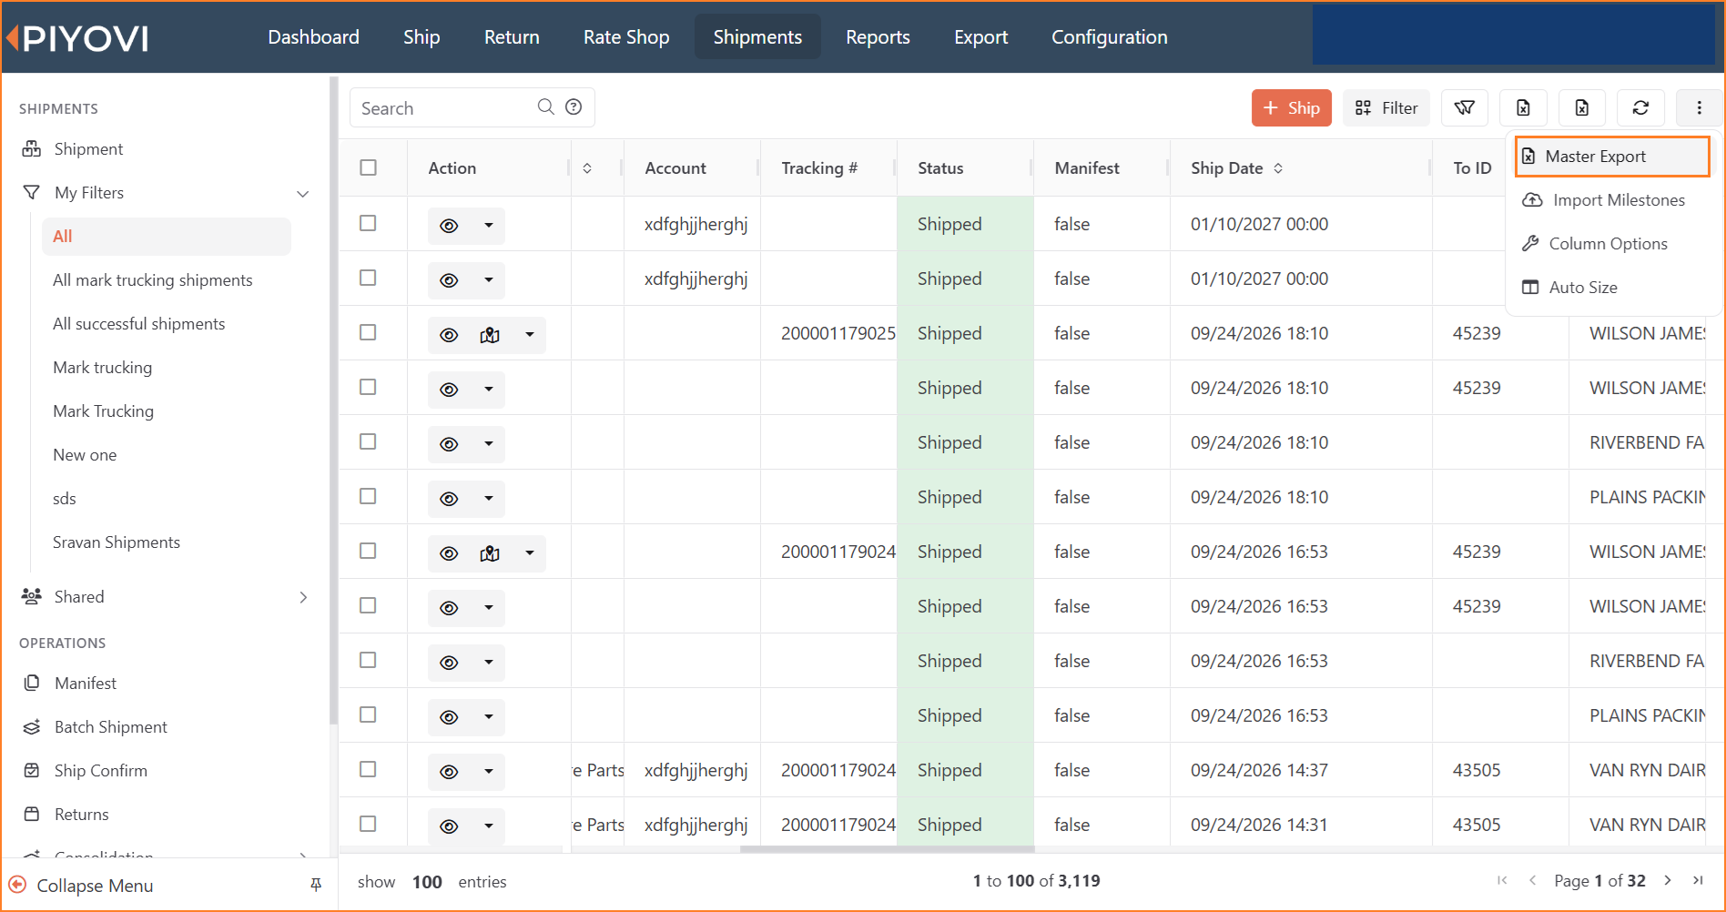
Task: Click the orange Ship button
Action: tap(1291, 108)
